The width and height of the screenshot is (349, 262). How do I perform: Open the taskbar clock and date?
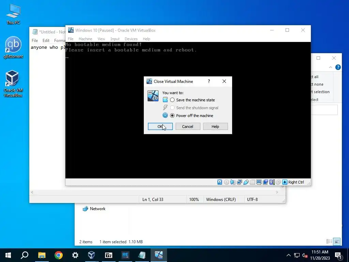[320, 255]
